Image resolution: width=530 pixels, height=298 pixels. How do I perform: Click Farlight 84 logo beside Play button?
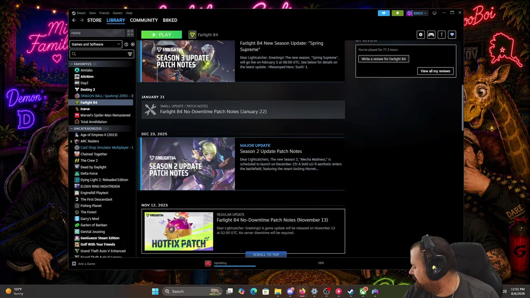[192, 35]
